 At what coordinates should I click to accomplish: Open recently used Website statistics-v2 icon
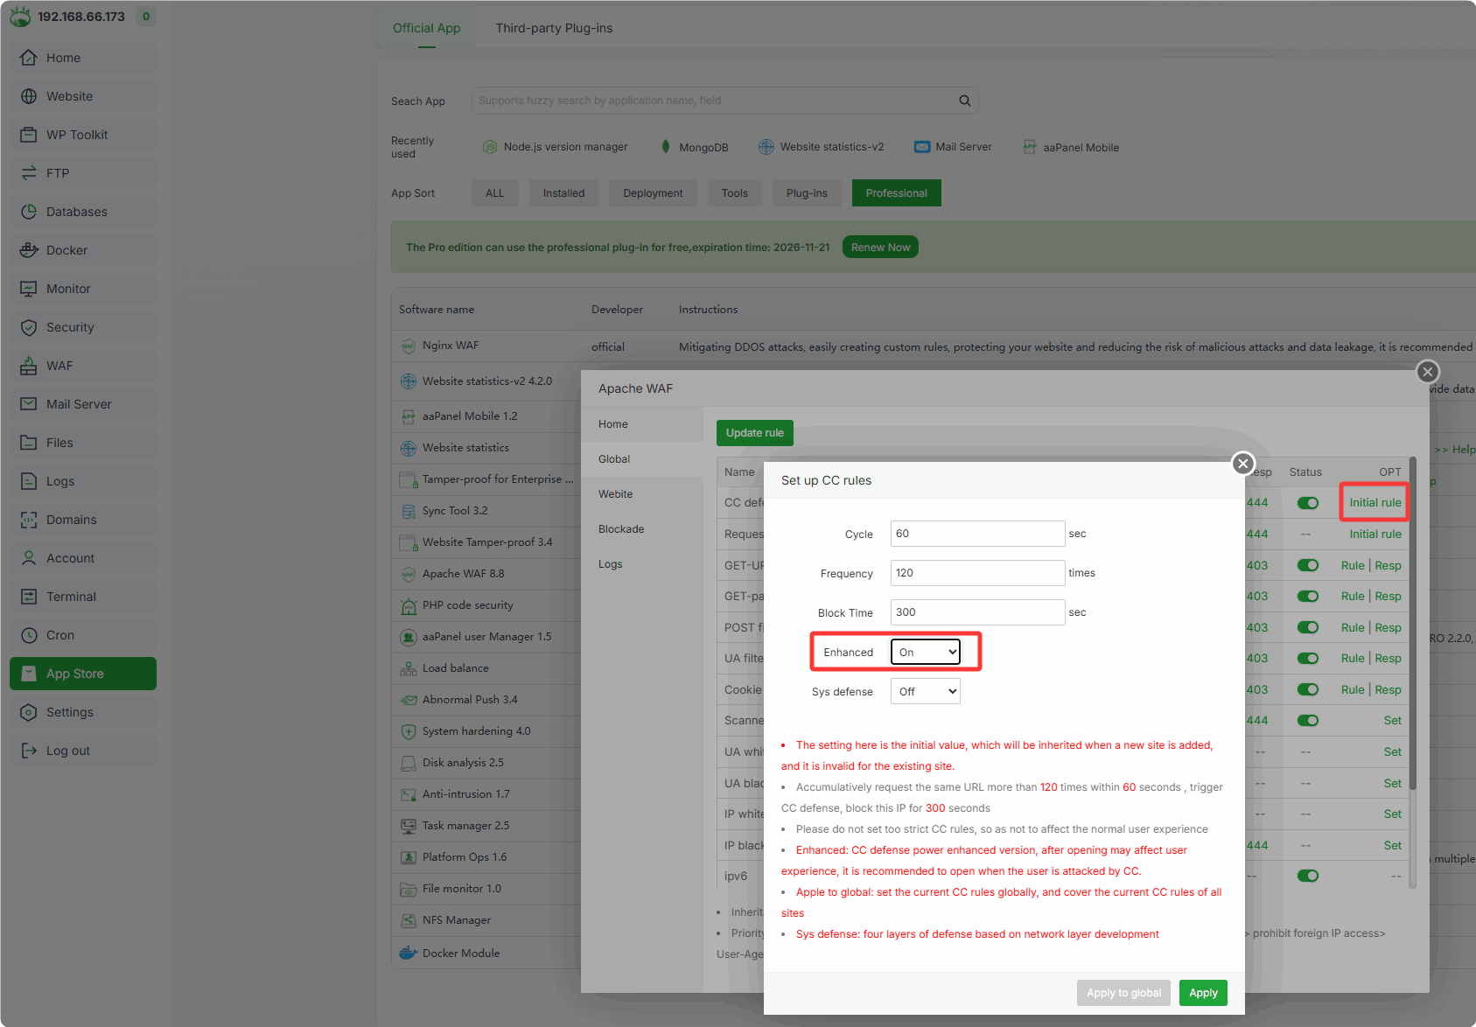[x=766, y=147]
